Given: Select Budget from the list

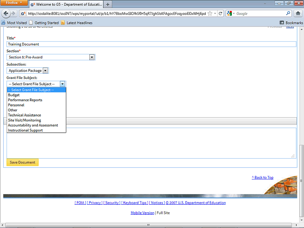Looking at the screenshot, I should point(37,95).
